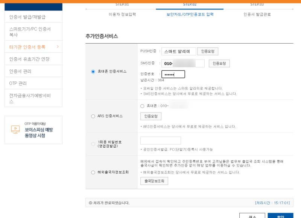The image size is (301, 218).
Task: Click the 이용자 정보입력 step tab
Action: tap(122, 14)
